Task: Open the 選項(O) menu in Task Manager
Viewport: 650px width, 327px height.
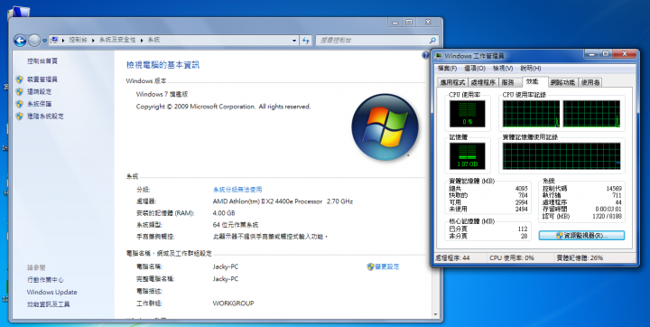Action: (475, 68)
